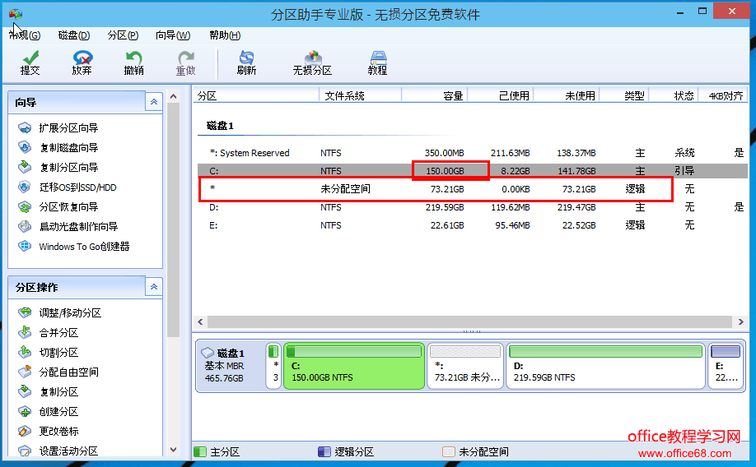The height and width of the screenshot is (467, 756).
Task: Click left sidebar scroll down arrow
Action: click(174, 450)
